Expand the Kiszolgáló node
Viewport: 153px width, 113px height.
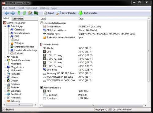coord(5,64)
